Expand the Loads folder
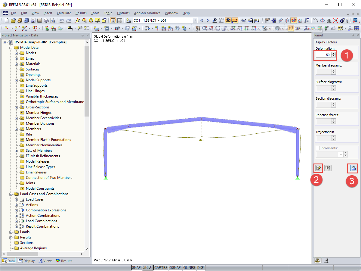 click(11, 232)
